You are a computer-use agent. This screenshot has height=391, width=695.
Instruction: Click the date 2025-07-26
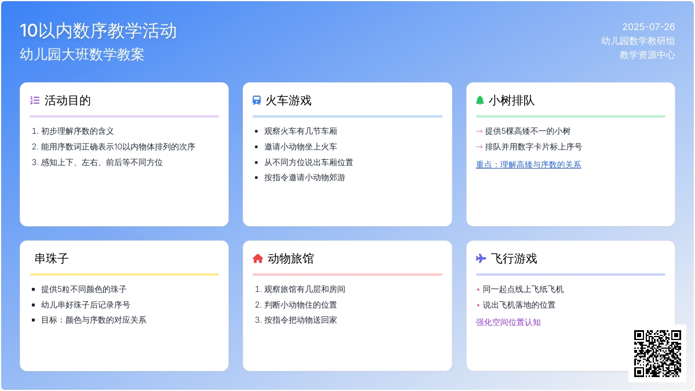point(649,27)
